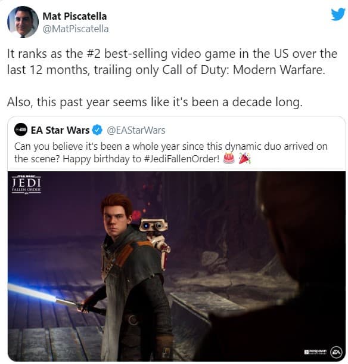The height and width of the screenshot is (364, 348).
Task: Open the @MatPiscatella handle
Action: (x=76, y=29)
